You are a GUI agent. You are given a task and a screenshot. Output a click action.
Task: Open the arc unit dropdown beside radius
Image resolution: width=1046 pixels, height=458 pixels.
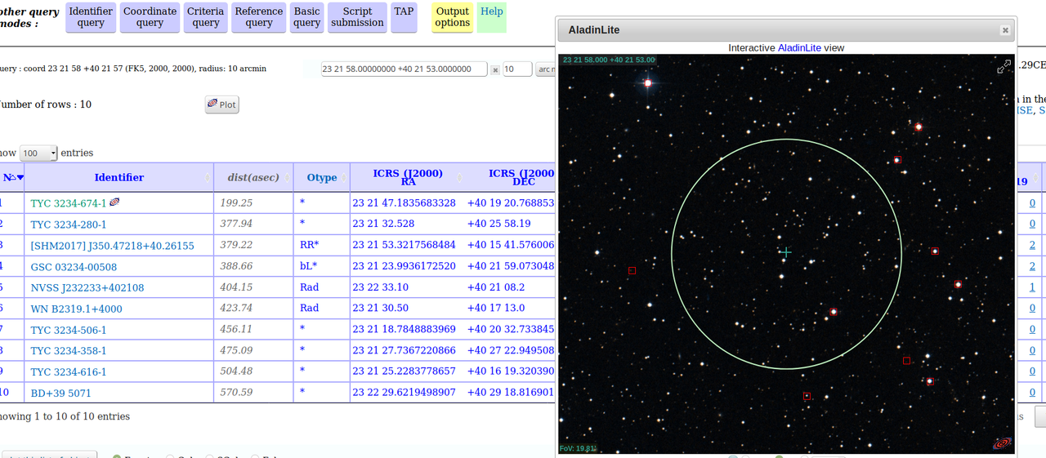[546, 69]
